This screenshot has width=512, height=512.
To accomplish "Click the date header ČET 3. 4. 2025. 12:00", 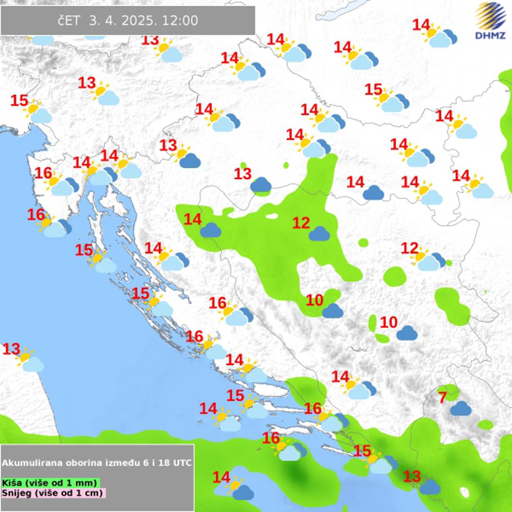I will point(128,21).
